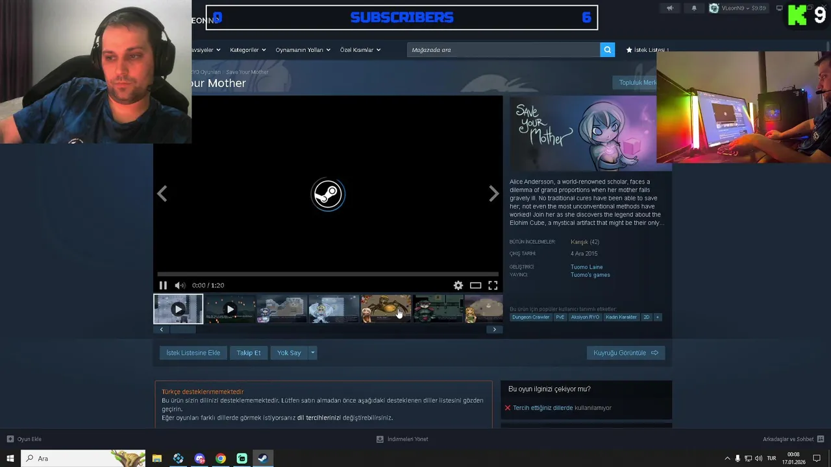The height and width of the screenshot is (467, 831).
Task: Select the PvE tag
Action: pos(560,317)
